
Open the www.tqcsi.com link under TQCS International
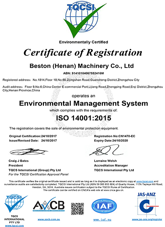(14, 226)
